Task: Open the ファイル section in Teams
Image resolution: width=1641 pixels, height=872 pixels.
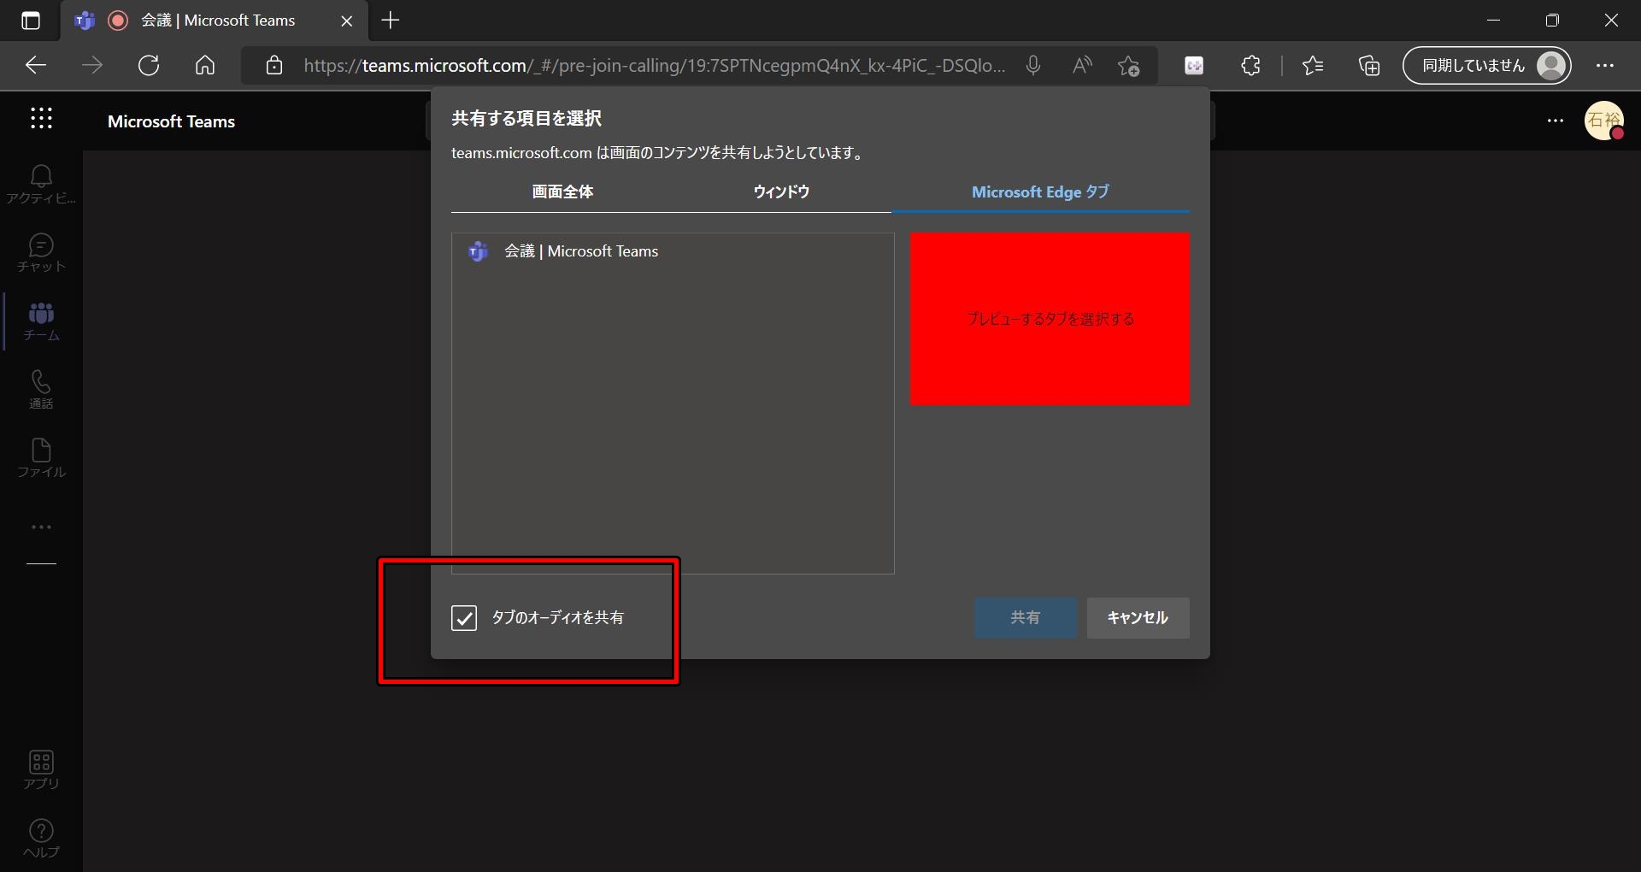Action: [x=40, y=457]
